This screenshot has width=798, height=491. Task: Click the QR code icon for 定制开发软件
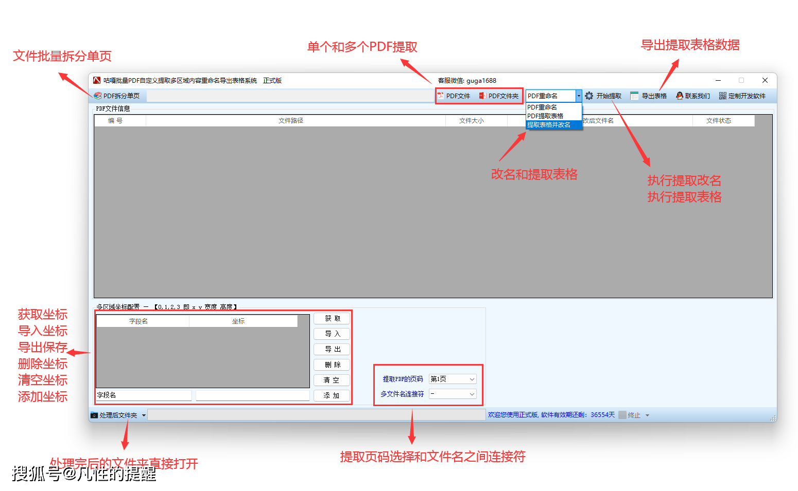(723, 96)
